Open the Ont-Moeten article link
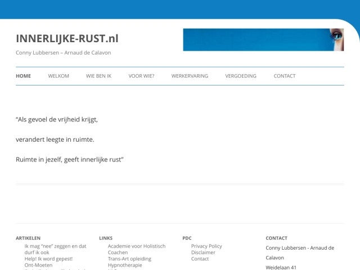360x270 pixels. click(38, 265)
